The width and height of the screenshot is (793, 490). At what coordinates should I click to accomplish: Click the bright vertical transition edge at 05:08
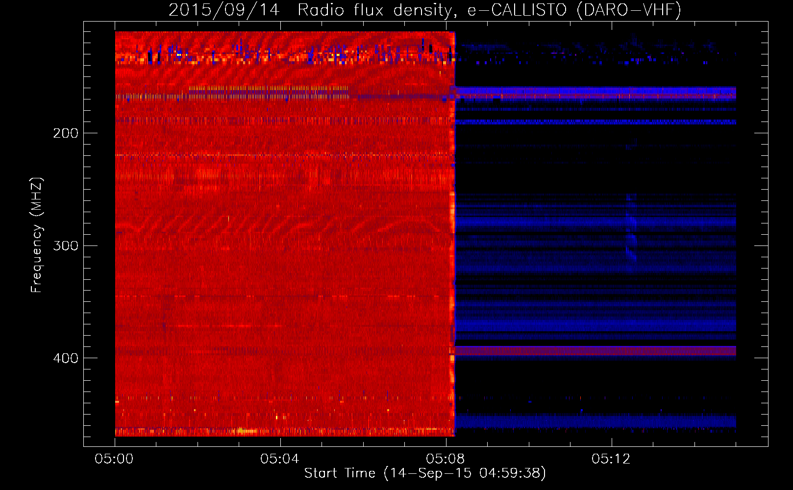452,234
